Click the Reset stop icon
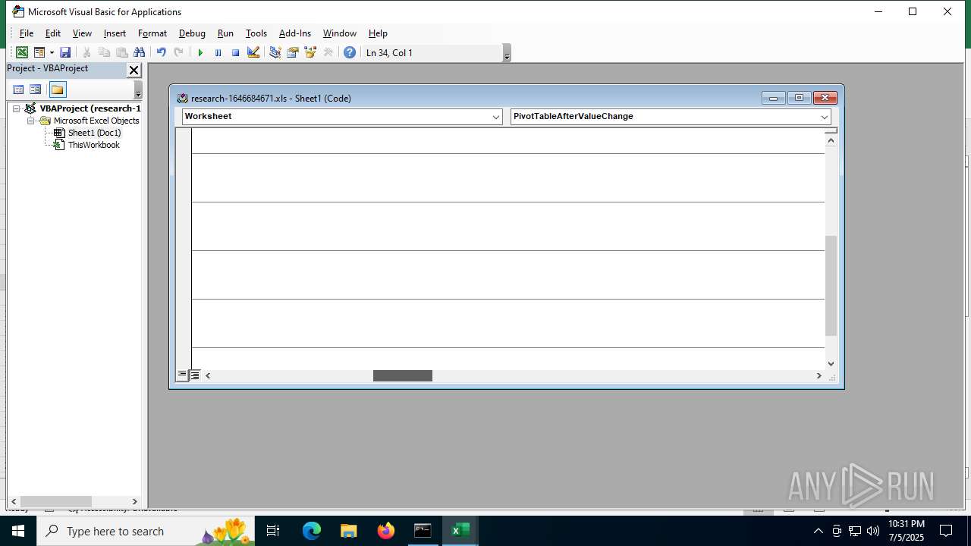Viewport: 971px width, 546px height. pos(235,52)
